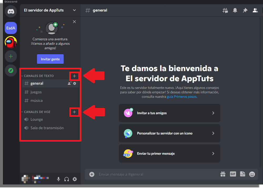This screenshot has height=188, width=263.
Task: Click the Invitar gente button
Action: click(x=50, y=59)
